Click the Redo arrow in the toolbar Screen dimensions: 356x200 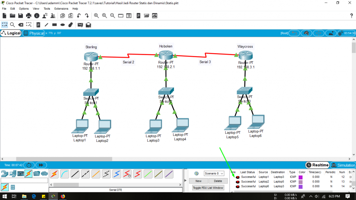pos(87,16)
